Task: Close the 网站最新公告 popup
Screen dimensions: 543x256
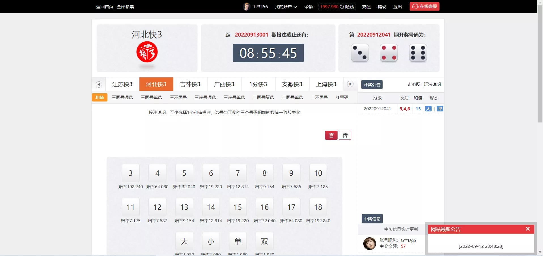Action: point(527,229)
